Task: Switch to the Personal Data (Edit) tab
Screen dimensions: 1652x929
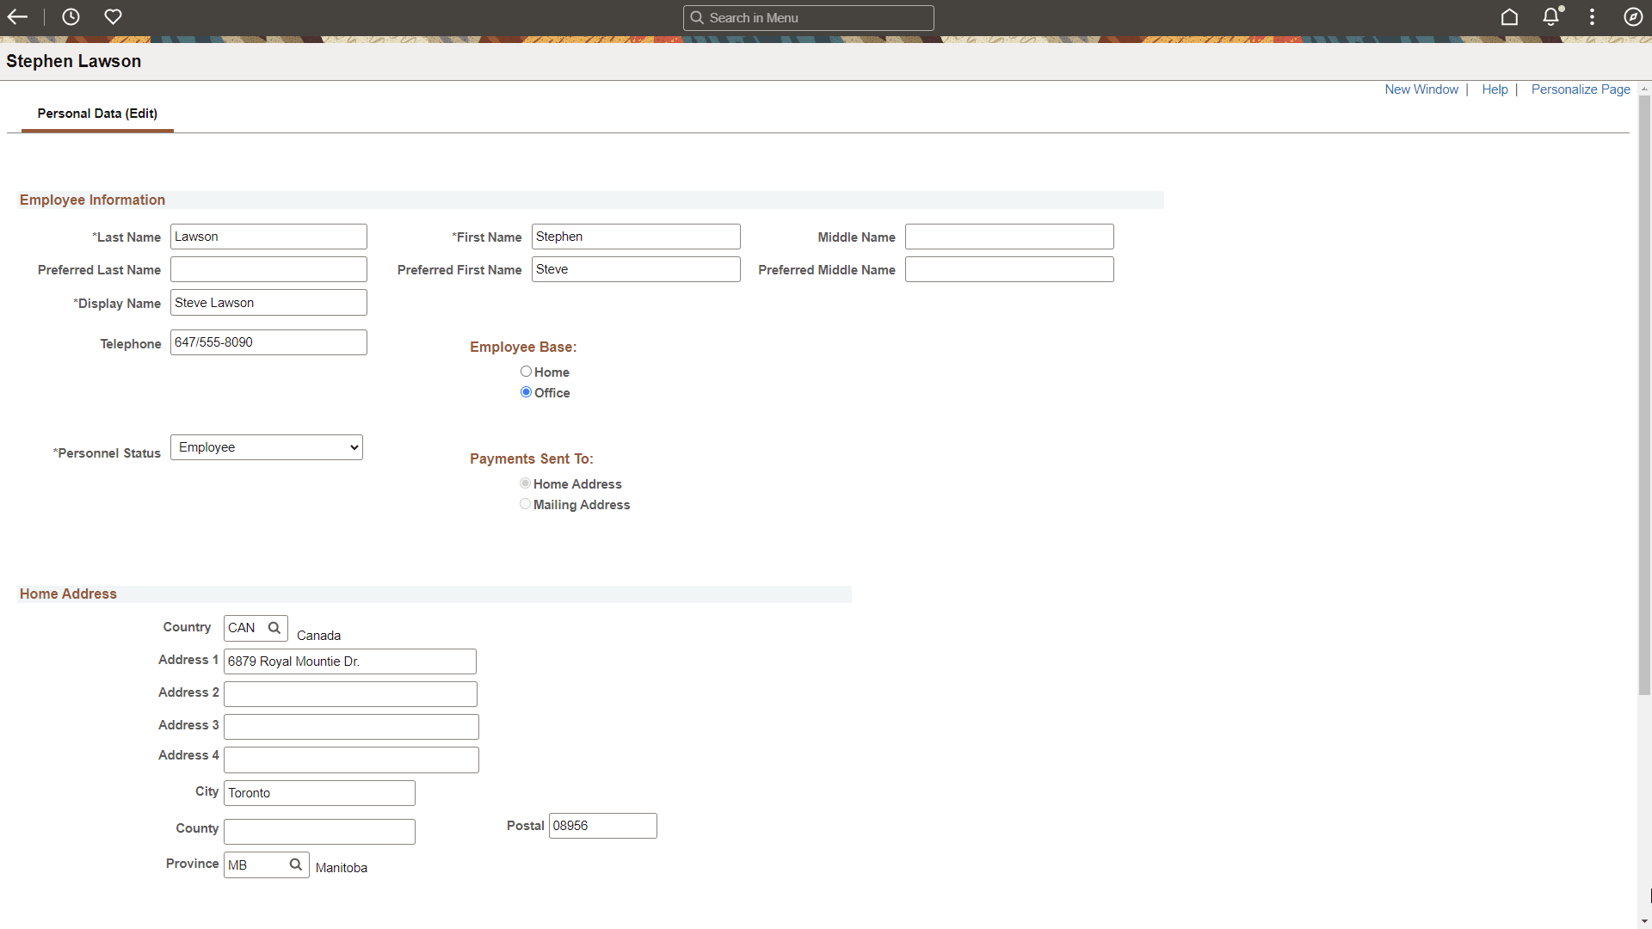Action: (96, 113)
